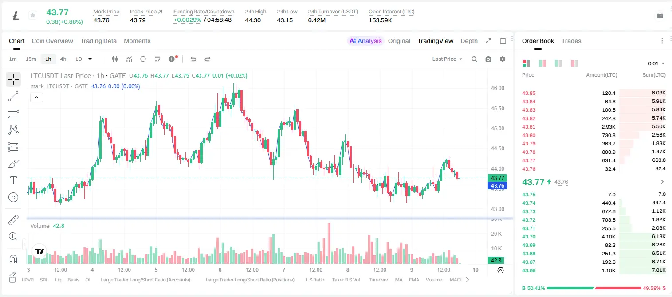Select the text annotation tool
The image size is (672, 297).
coord(13,180)
